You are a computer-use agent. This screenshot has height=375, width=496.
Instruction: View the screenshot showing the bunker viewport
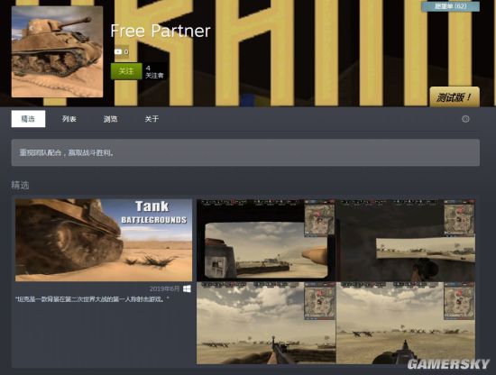click(x=266, y=241)
